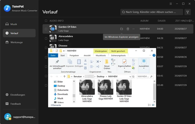Switch Explorer to large thumbnails view
This screenshot has height=124, width=195.
pyautogui.click(x=153, y=105)
